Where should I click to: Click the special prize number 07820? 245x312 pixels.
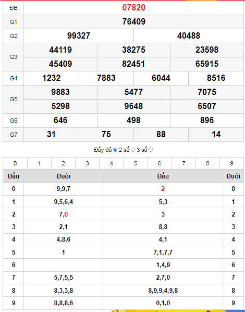[x=134, y=7]
